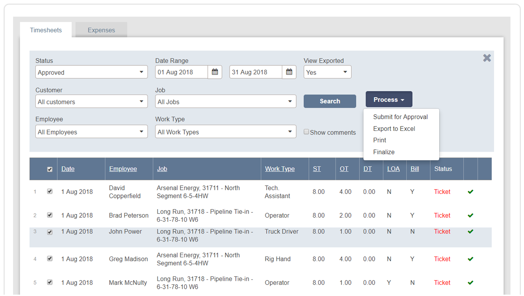The height and width of the screenshot is (296, 524).
Task: Expand the All Work Types dropdown
Action: pyautogui.click(x=225, y=131)
